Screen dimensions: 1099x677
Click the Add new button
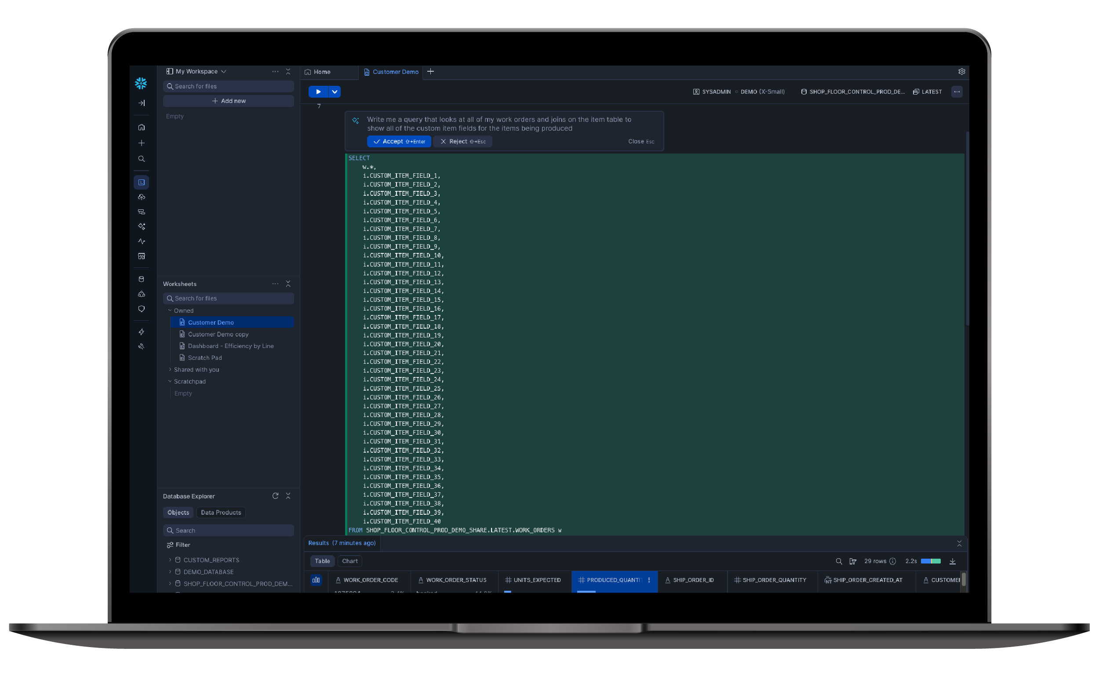tap(228, 101)
